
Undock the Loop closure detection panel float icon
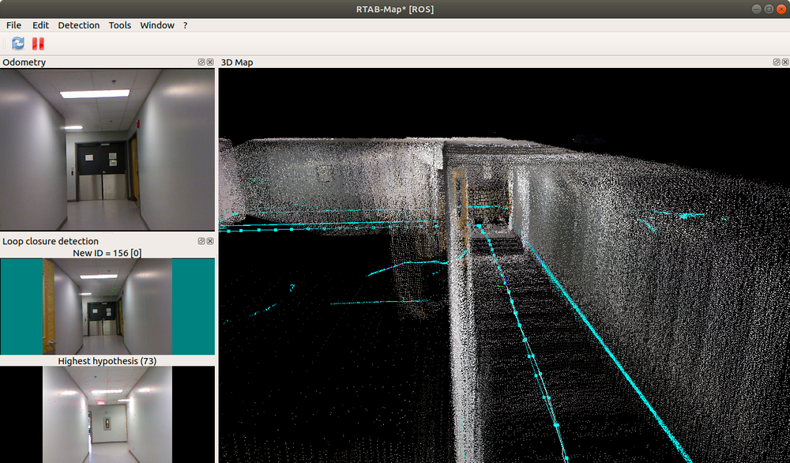click(x=201, y=241)
